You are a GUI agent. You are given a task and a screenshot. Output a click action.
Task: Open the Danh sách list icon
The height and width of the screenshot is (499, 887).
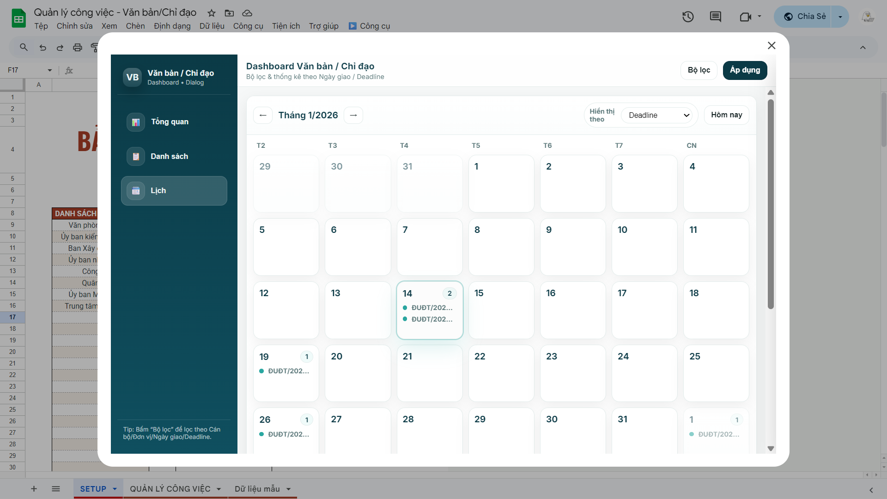tap(136, 157)
